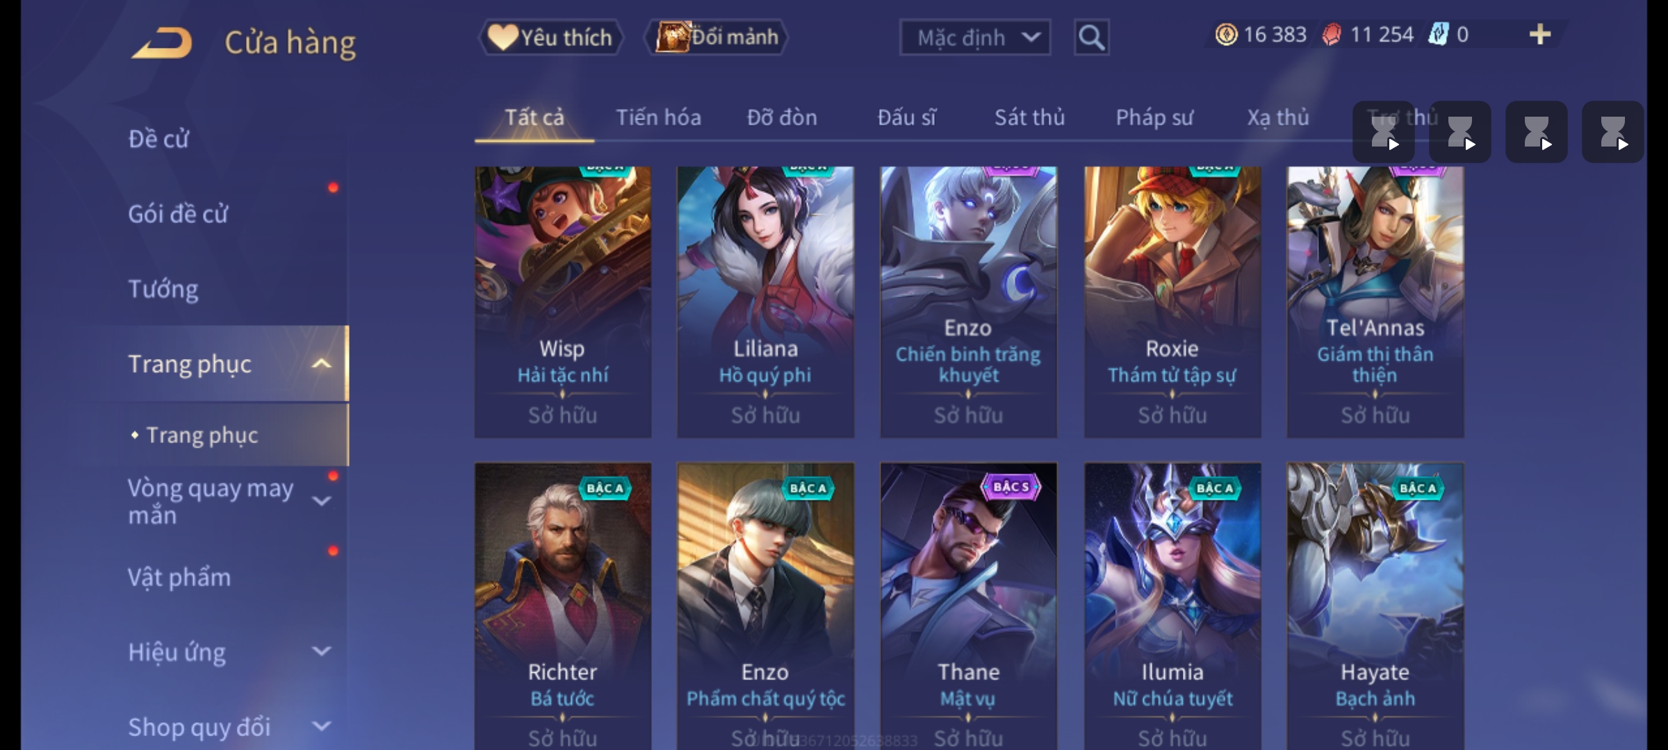Tap the gold coin currency icon
This screenshot has width=1668, height=750.
point(1226,34)
